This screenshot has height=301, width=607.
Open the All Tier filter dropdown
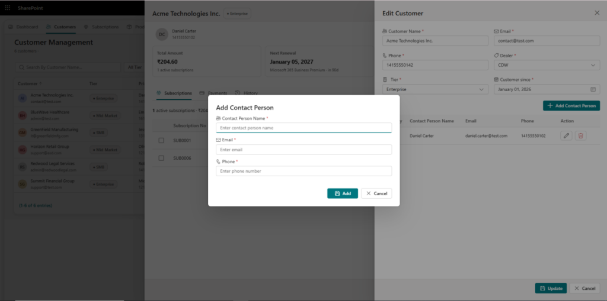(x=135, y=67)
